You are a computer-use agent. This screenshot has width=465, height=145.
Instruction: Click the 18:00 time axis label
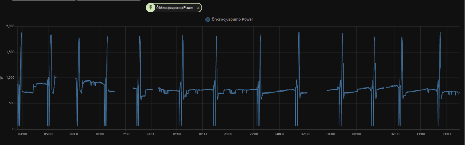click(202, 134)
